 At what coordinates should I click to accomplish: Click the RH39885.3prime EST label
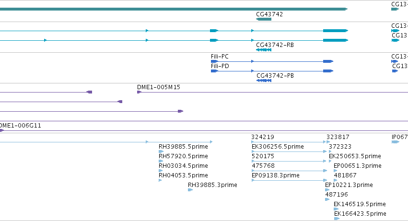[x=212, y=185]
